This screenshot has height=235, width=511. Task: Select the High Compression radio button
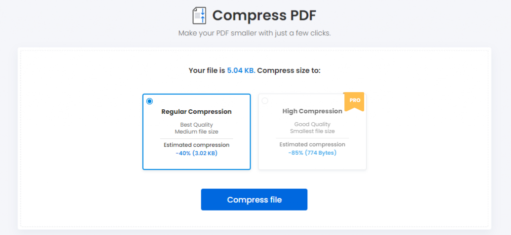(x=264, y=101)
